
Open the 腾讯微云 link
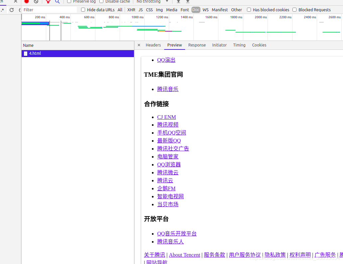coord(168,173)
